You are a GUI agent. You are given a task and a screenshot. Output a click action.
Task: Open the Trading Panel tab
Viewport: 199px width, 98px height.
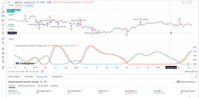57,76
